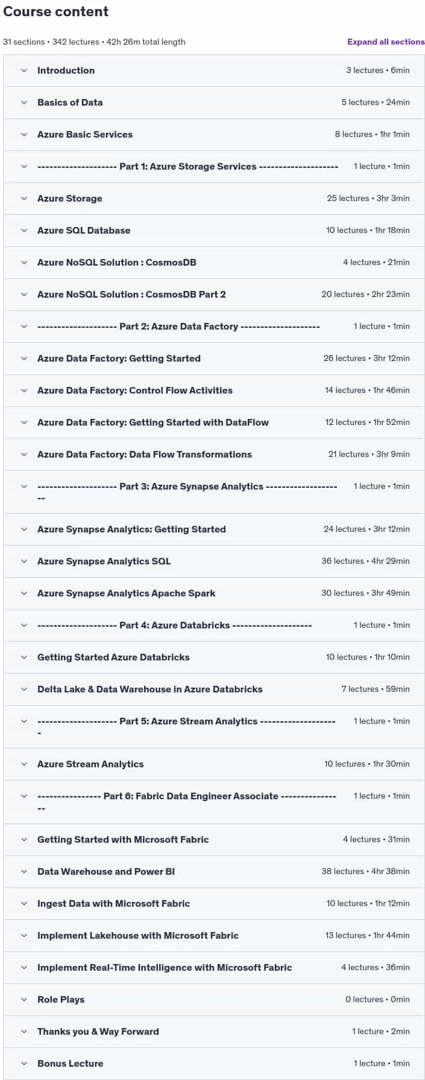Image resolution: width=425 pixels, height=1080 pixels.
Task: Click chevron next to Azure Synapse Analytics SQL
Action: 24,561
